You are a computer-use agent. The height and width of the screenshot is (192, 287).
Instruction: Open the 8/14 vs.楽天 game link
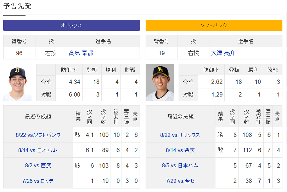[x=180, y=150]
